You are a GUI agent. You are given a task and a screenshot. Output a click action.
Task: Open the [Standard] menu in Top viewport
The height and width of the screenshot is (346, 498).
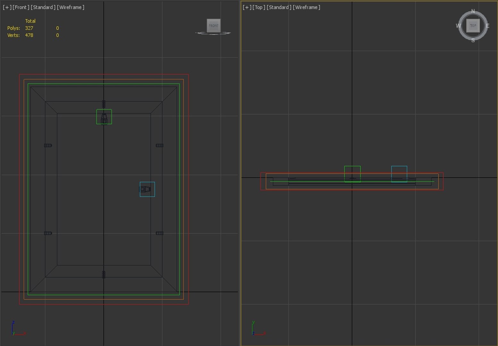pyautogui.click(x=279, y=7)
